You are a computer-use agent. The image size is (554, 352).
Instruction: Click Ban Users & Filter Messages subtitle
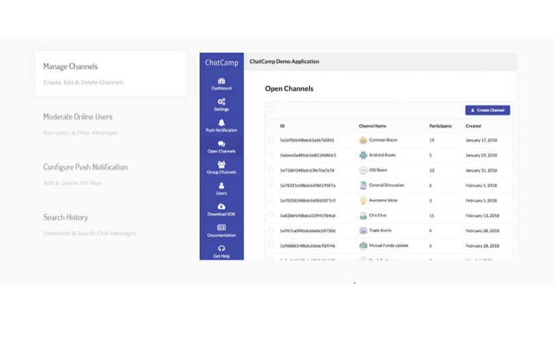point(81,133)
